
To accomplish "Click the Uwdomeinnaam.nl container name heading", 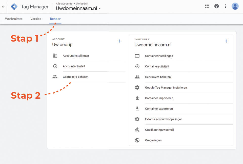I will (x=153, y=45).
